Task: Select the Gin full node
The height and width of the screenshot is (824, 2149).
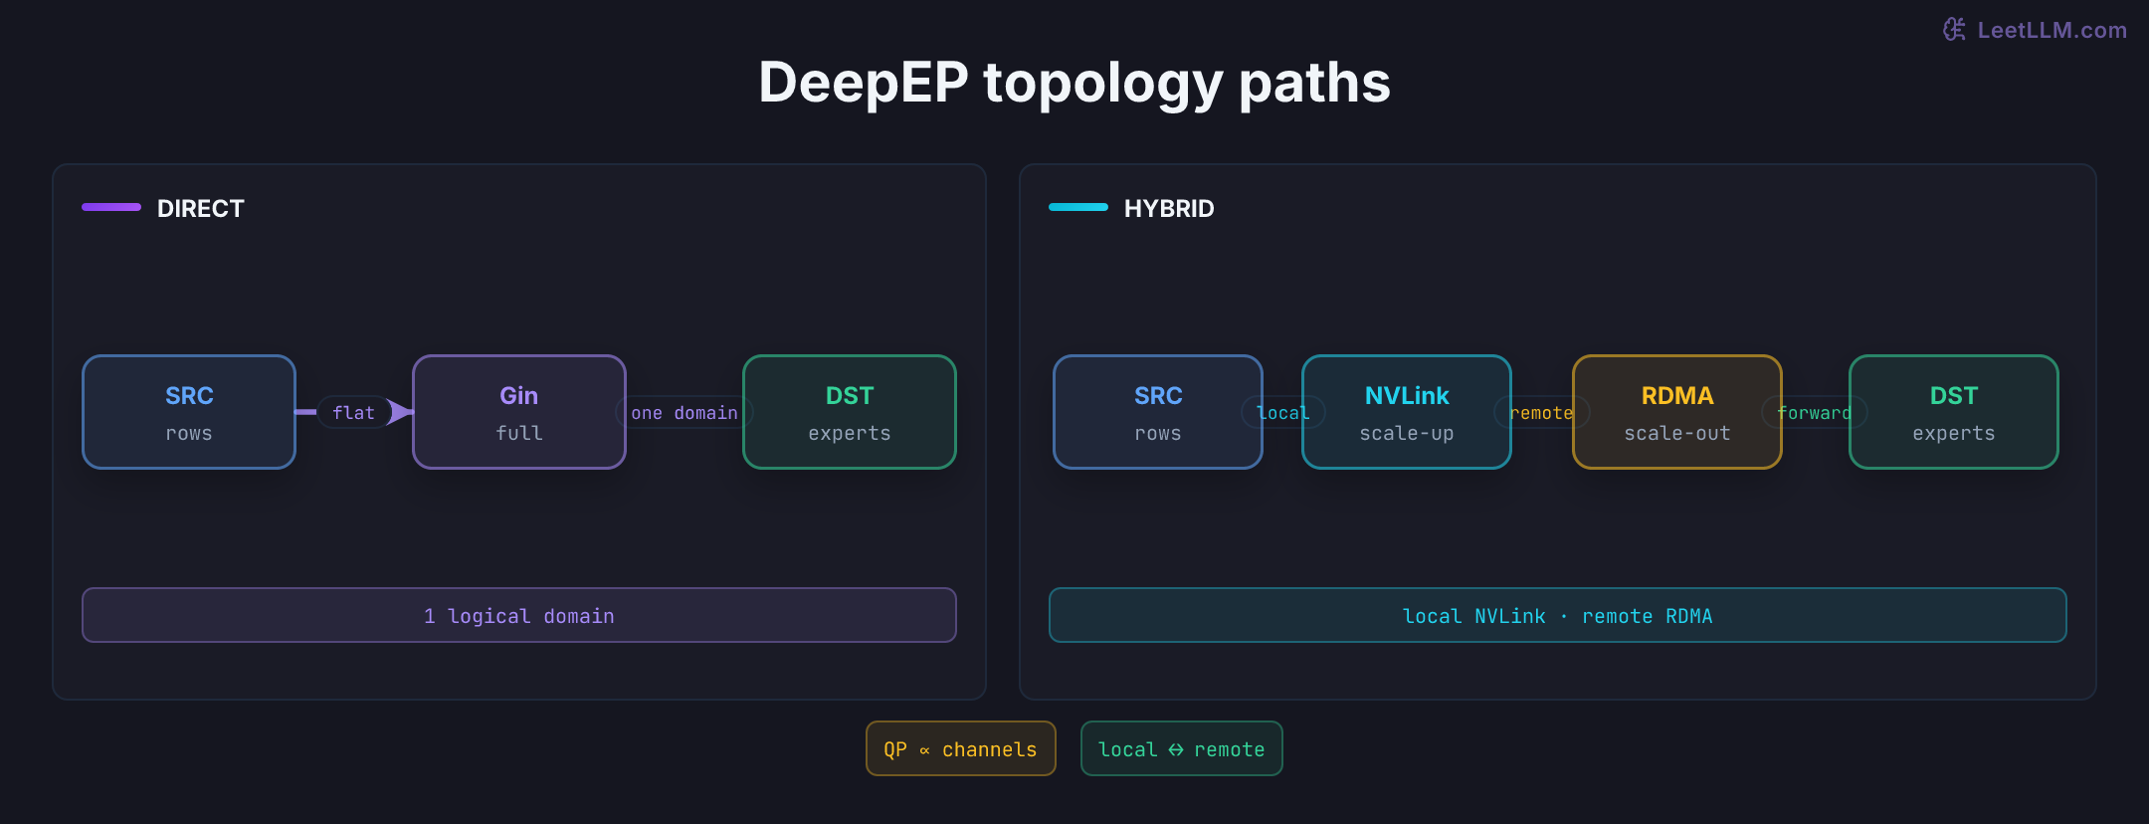Action: tap(519, 412)
